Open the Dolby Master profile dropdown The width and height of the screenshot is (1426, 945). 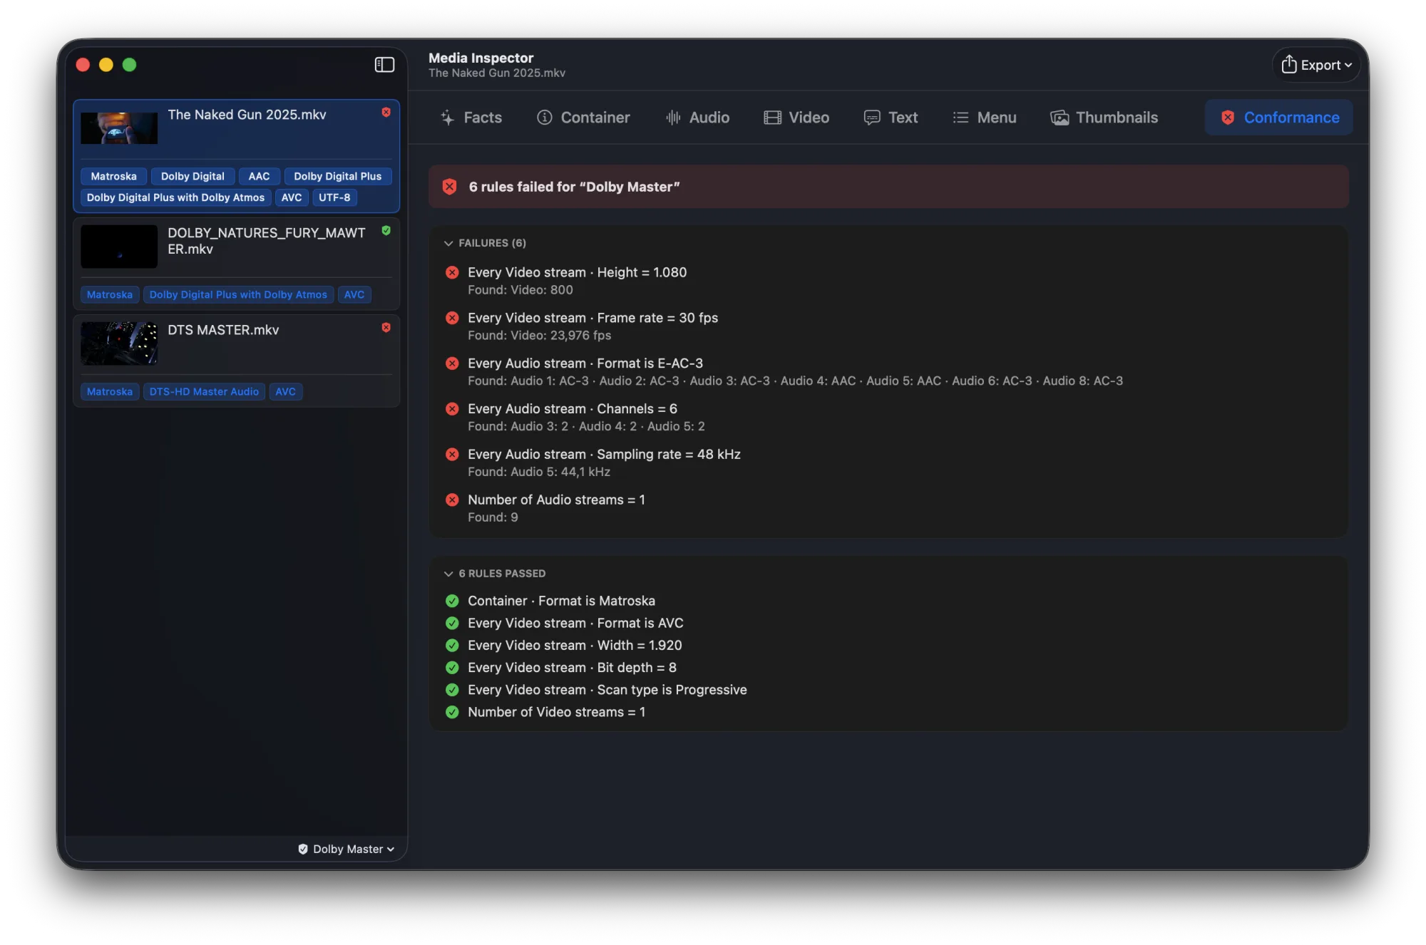347,849
